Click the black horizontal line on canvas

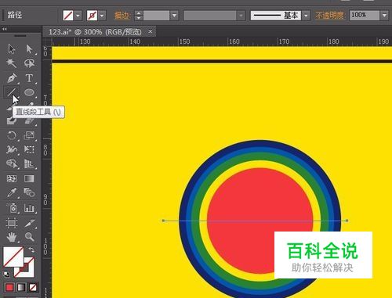pos(222,61)
